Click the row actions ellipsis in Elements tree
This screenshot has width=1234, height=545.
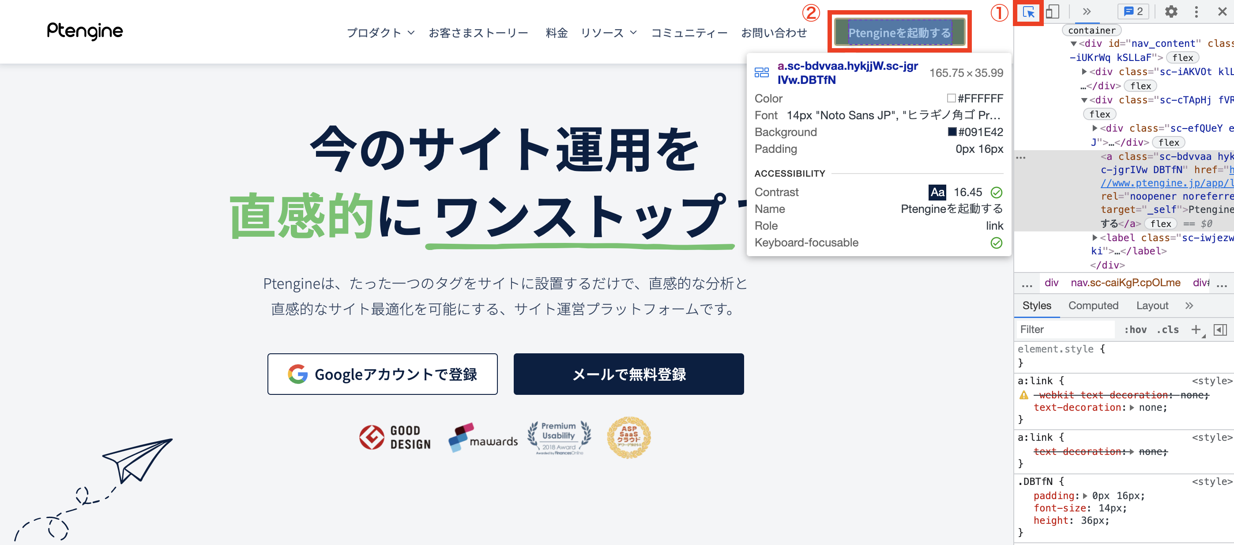pyautogui.click(x=1021, y=157)
